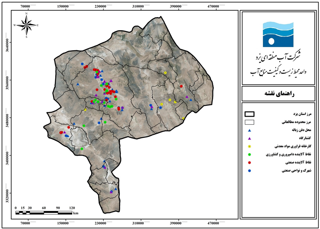Select the purple triangle slaughterhouse legend symbol
Viewport: 320px width, 229px height.
point(249,138)
